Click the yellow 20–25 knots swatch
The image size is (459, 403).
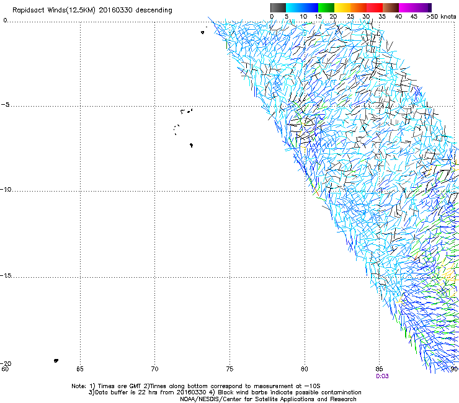(x=342, y=7)
